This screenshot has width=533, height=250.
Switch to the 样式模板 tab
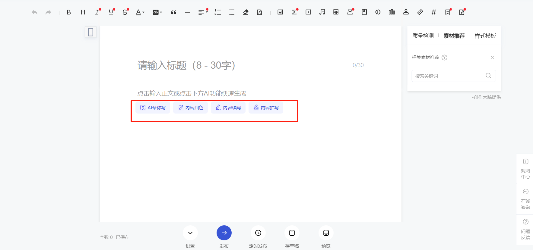tap(485, 36)
